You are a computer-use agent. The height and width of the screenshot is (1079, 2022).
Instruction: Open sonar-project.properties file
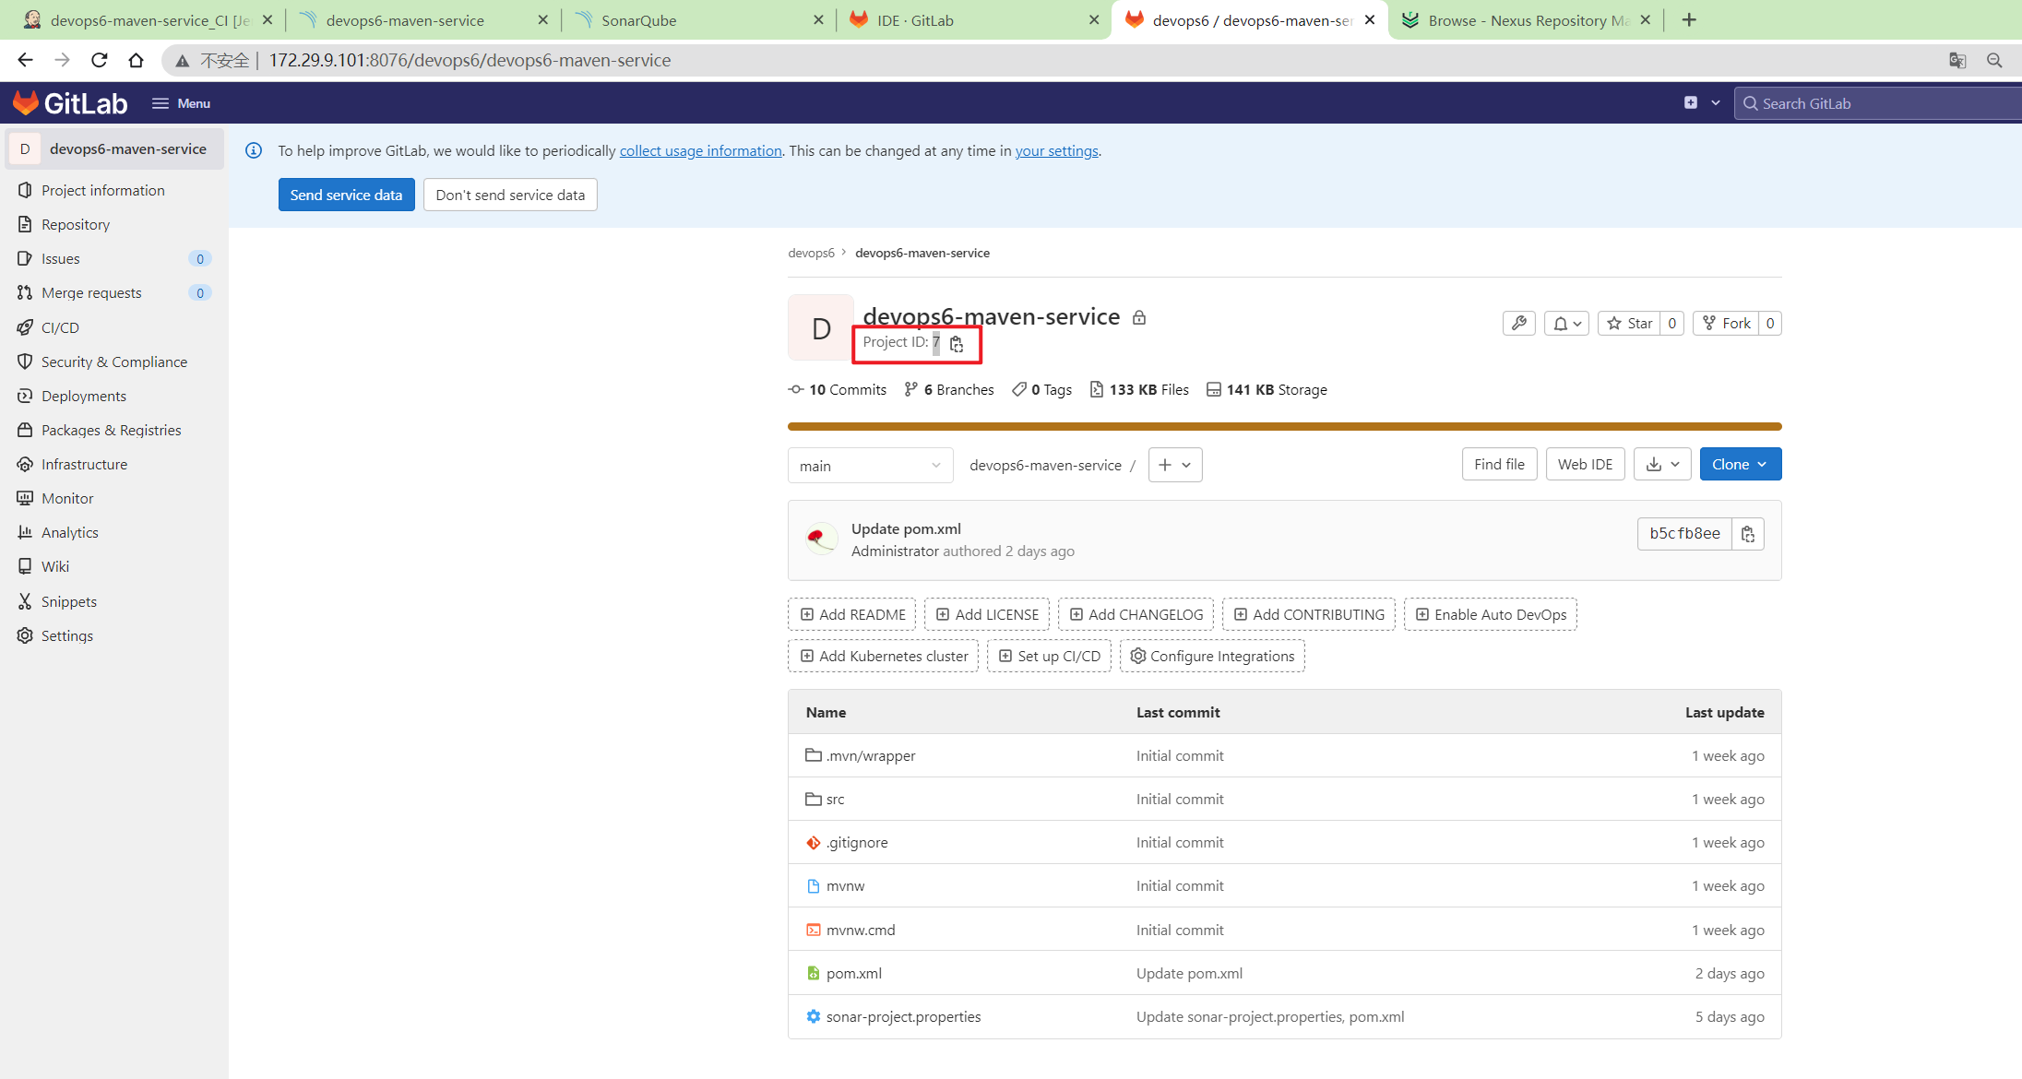point(903,1016)
